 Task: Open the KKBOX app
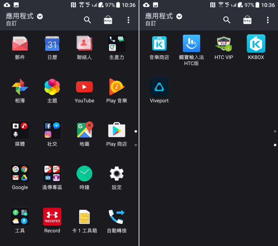pyautogui.click(x=256, y=43)
